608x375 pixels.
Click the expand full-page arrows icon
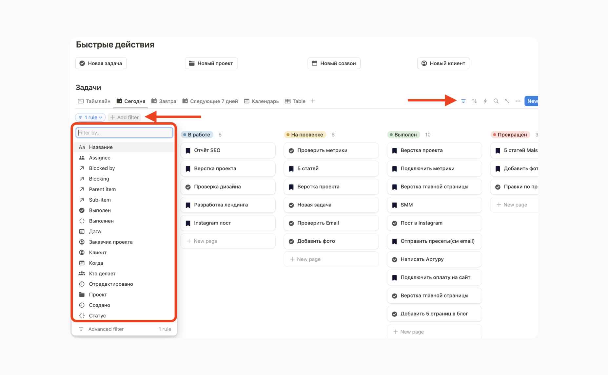[x=507, y=101]
